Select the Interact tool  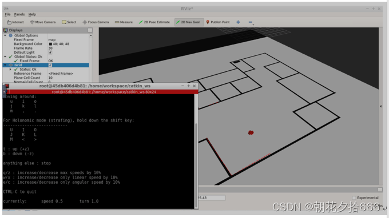[x=15, y=22]
